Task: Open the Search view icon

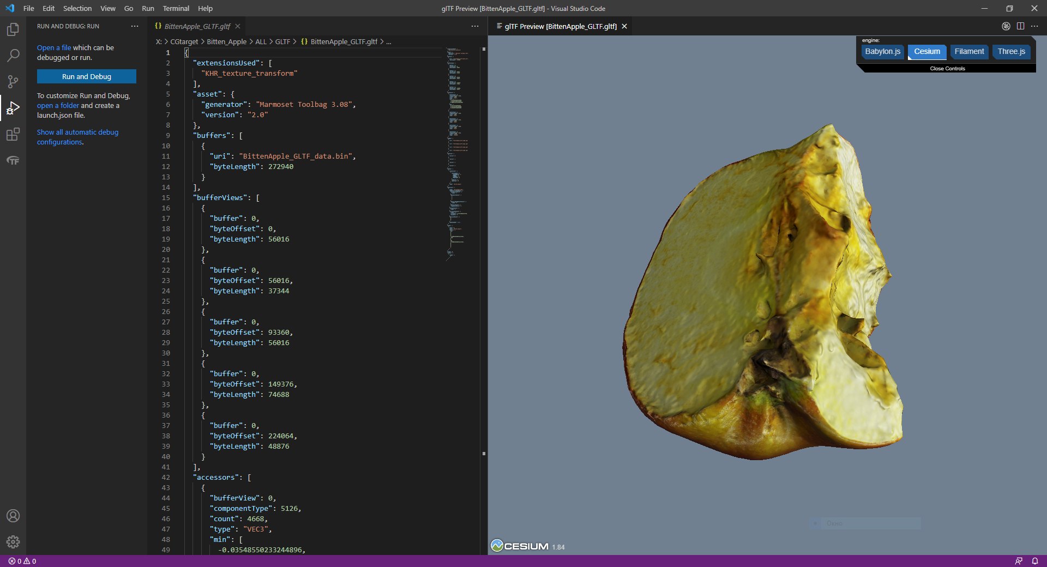Action: click(x=13, y=55)
